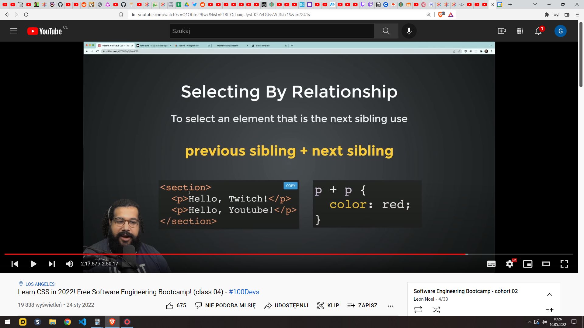584x328 pixels.
Task: Toggle subtitles/captions in the player
Action: 491,264
